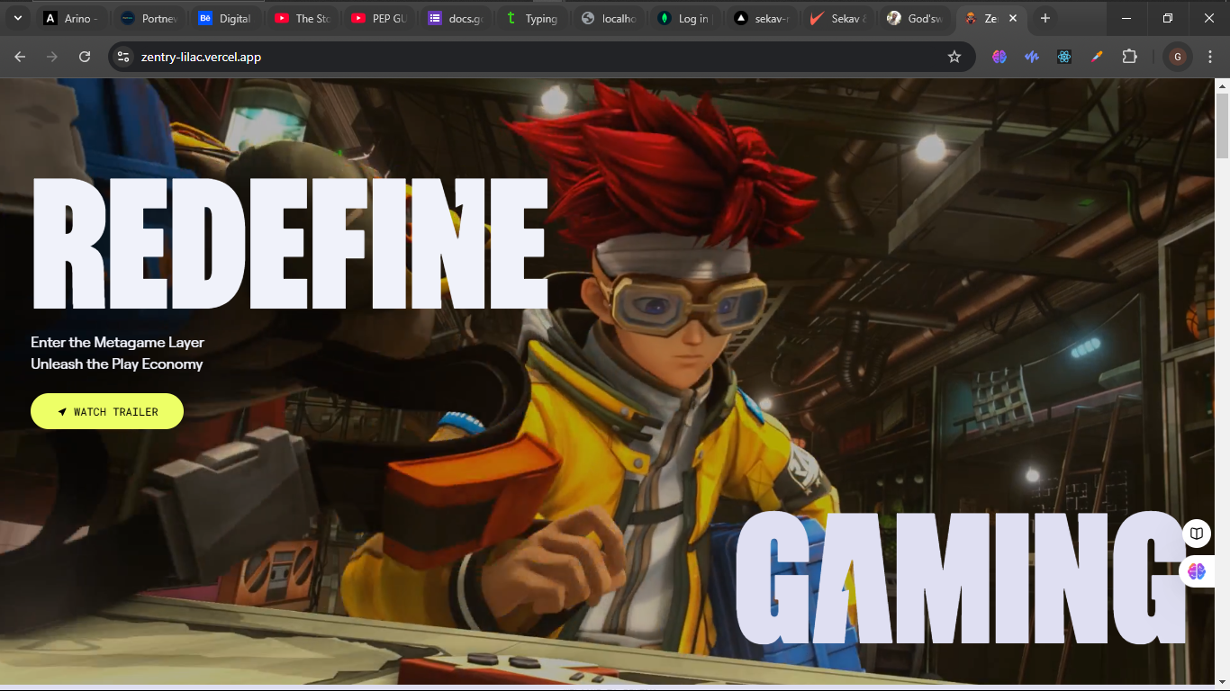View site information left of the URL
This screenshot has width=1230, height=691.
click(x=124, y=57)
